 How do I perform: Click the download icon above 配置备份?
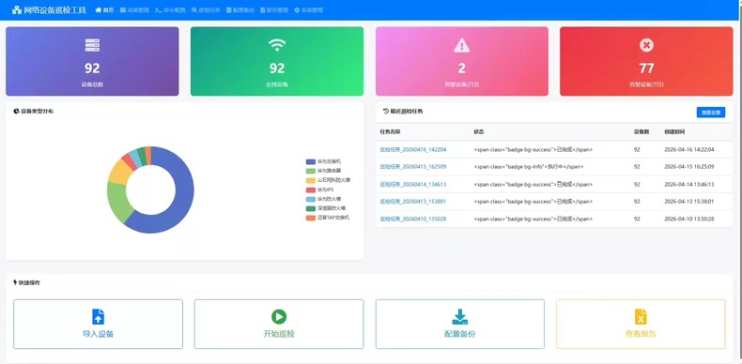(460, 316)
